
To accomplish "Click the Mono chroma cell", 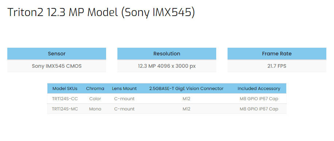I will (x=95, y=109).
